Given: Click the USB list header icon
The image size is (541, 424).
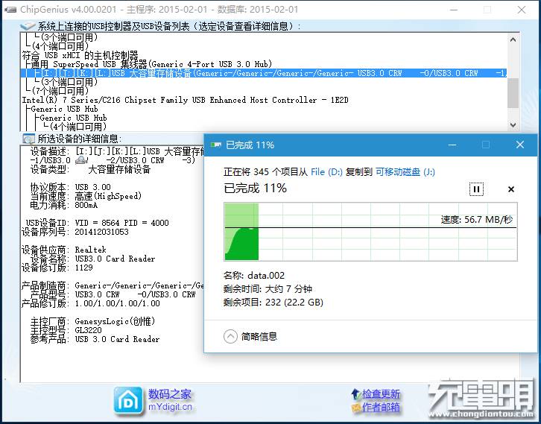Looking at the screenshot, I should pos(28,26).
